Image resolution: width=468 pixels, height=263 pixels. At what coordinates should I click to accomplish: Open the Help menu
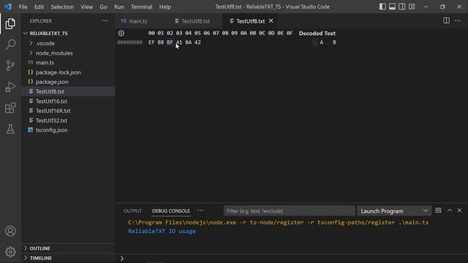pos(165,7)
